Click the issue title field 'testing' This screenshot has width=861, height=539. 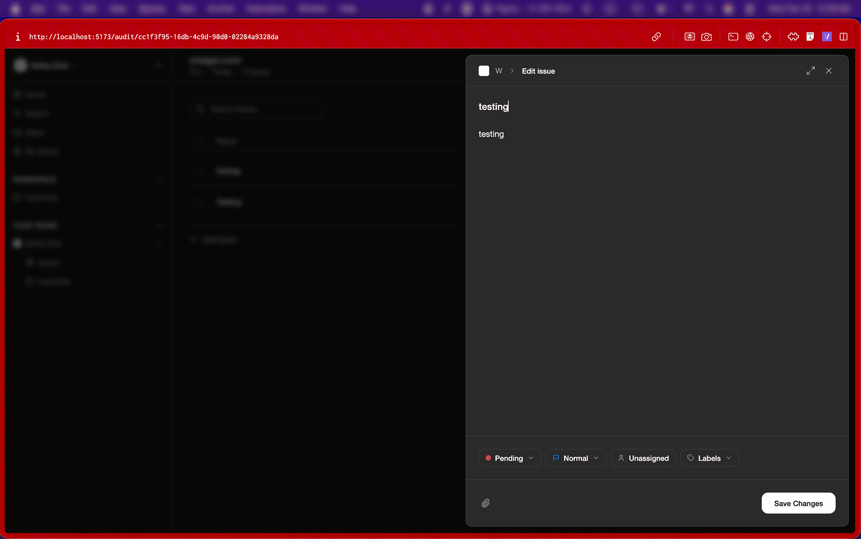click(493, 107)
